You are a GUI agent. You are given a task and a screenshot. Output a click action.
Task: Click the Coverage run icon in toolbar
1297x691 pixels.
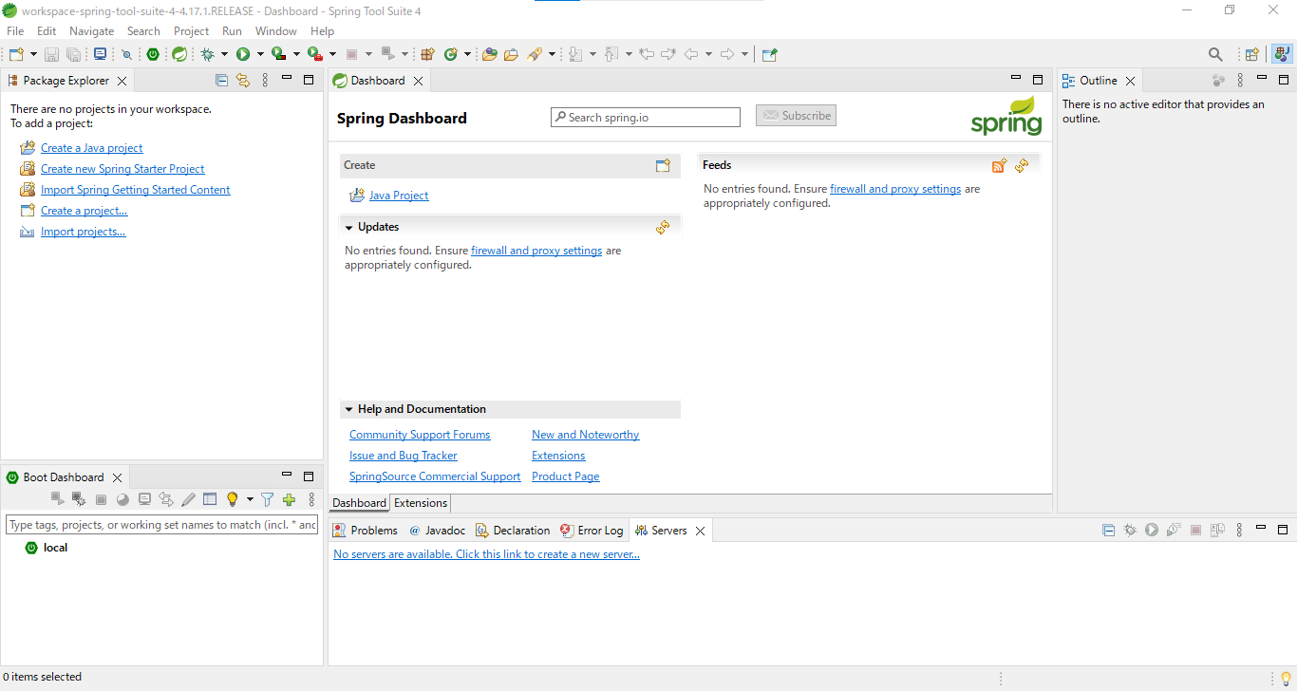(279, 55)
